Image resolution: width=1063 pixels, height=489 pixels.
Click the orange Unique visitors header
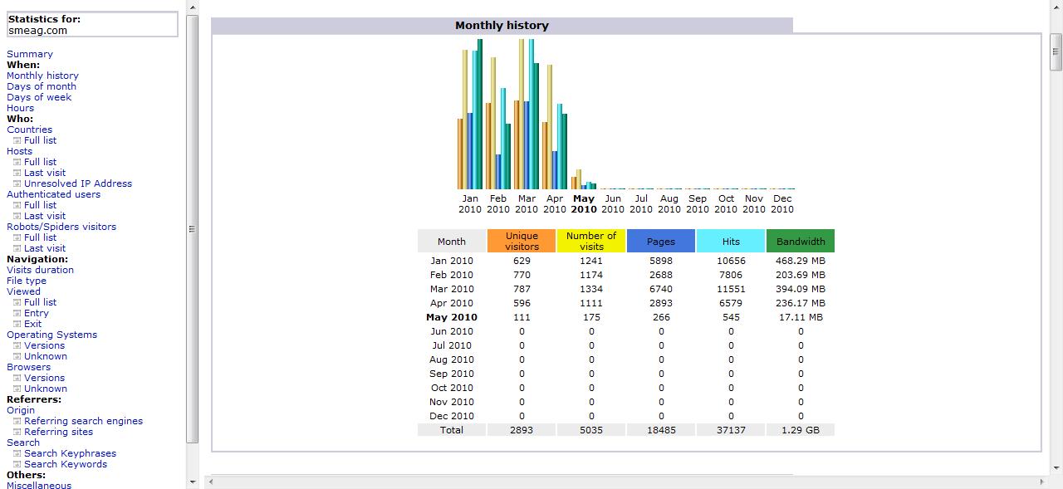522,241
